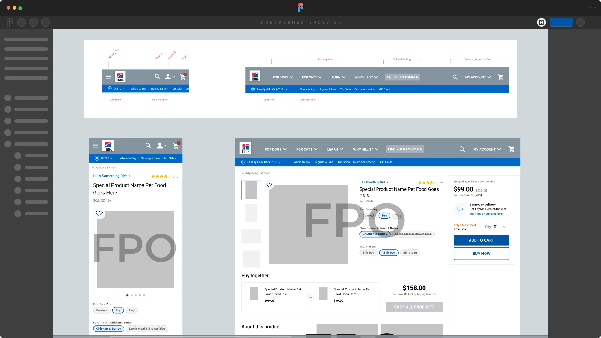
Task: Click search icon in top desktop header mockup
Action: 455,77
